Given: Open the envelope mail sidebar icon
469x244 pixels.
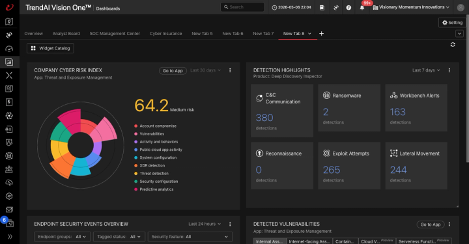Looking at the screenshot, I should [x=9, y=210].
